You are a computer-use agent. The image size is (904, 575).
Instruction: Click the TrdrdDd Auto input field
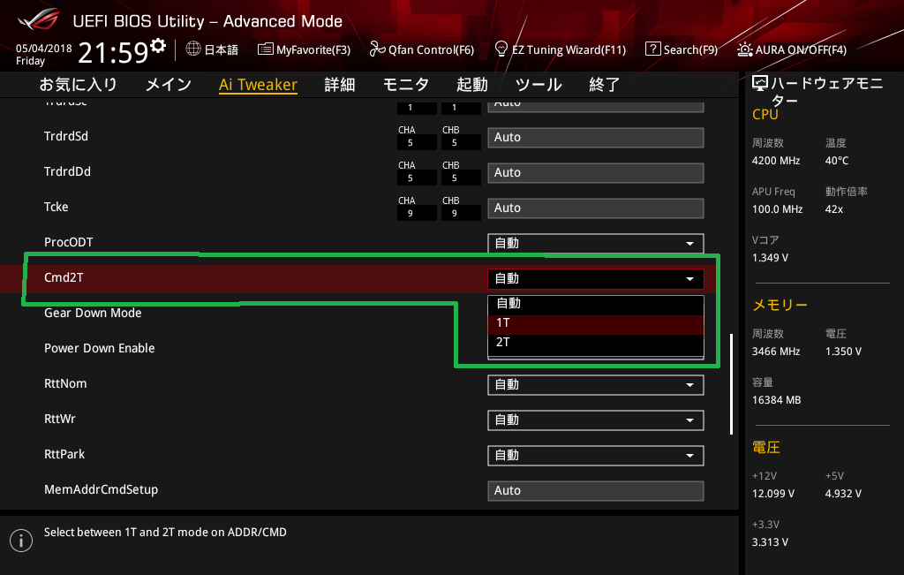596,173
